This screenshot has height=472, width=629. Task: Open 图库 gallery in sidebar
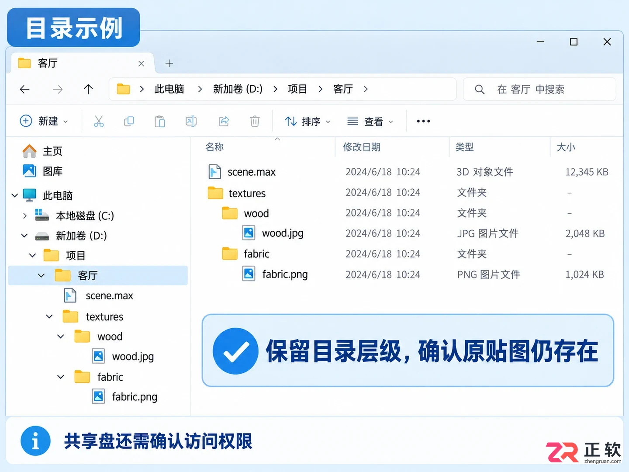42,171
